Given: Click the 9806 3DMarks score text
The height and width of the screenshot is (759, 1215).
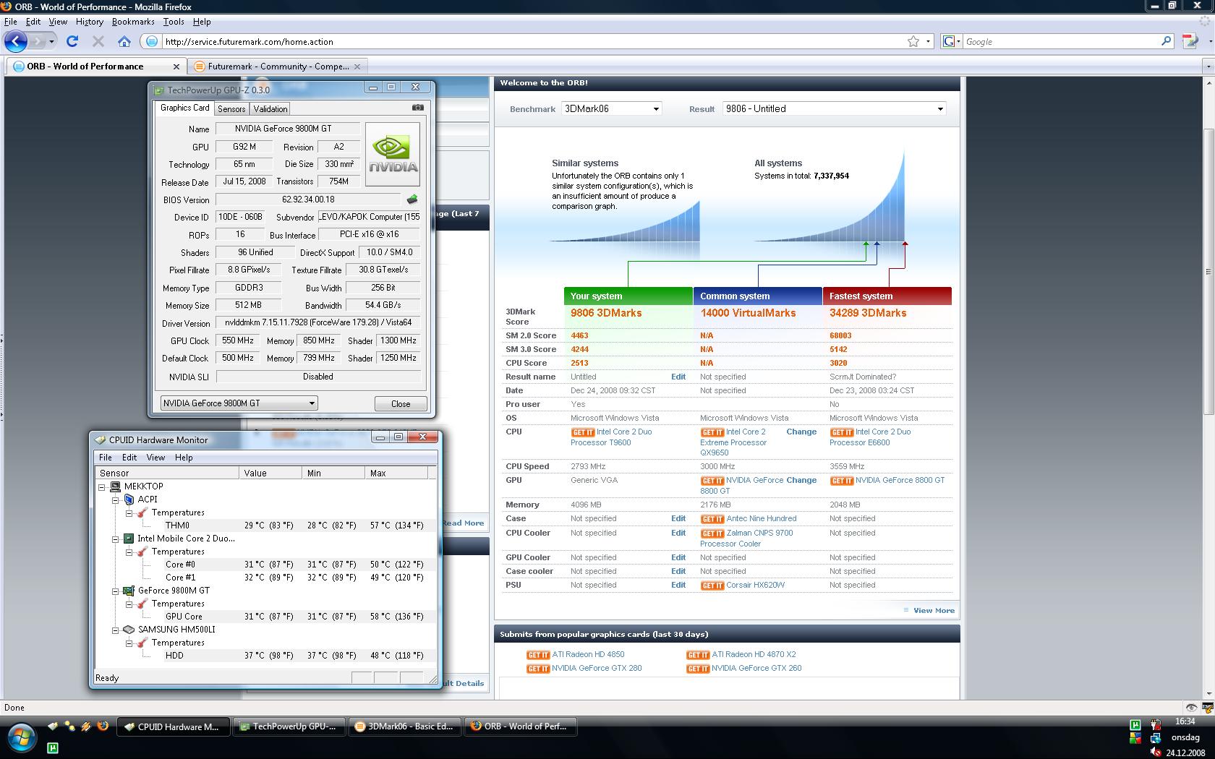Looking at the screenshot, I should click(x=606, y=313).
